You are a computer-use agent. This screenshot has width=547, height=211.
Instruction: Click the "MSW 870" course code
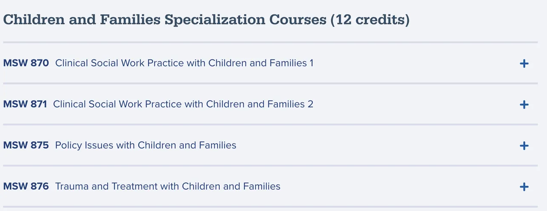tap(26, 63)
